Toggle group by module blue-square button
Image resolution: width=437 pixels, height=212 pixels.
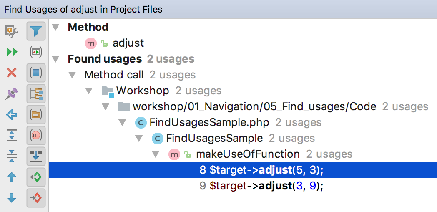pyautogui.click(x=36, y=73)
